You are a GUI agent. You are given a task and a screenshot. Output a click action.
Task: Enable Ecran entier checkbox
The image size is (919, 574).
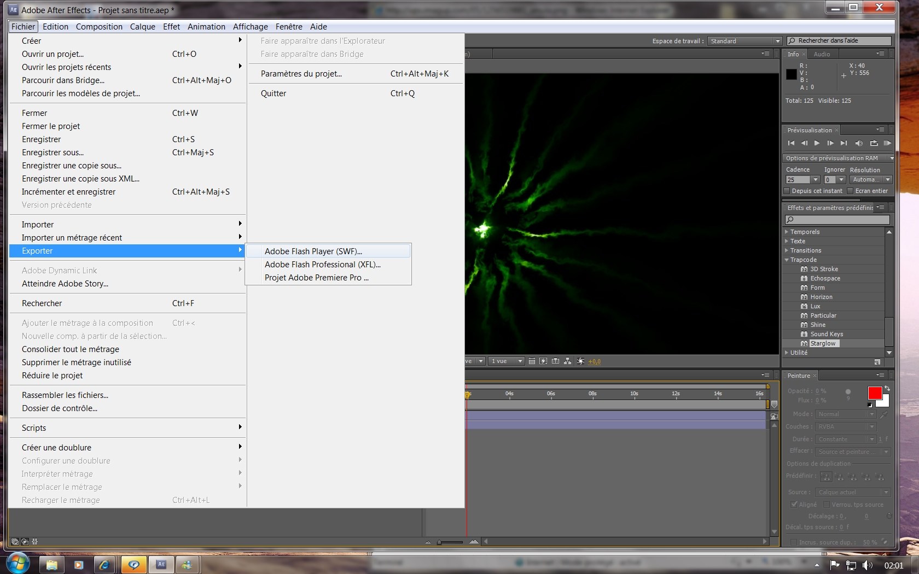[x=850, y=191]
